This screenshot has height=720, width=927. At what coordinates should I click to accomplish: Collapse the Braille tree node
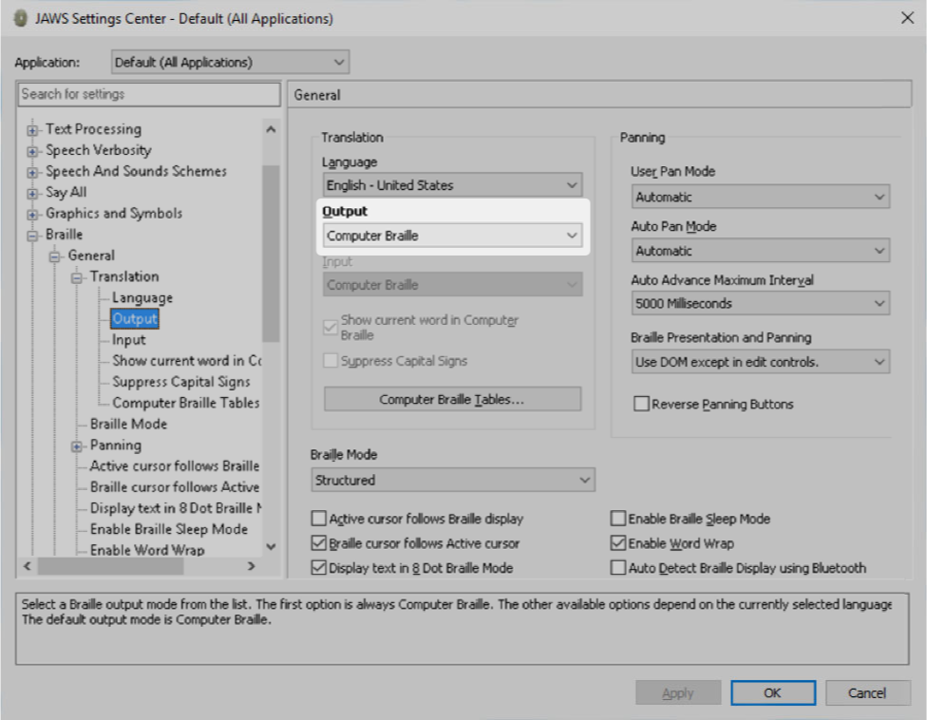point(33,235)
